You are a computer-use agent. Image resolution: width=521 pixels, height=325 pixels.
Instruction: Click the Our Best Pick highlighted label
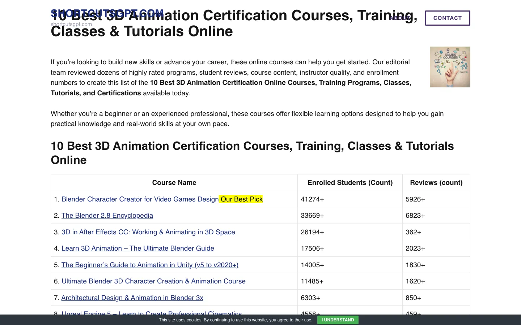[241, 199]
